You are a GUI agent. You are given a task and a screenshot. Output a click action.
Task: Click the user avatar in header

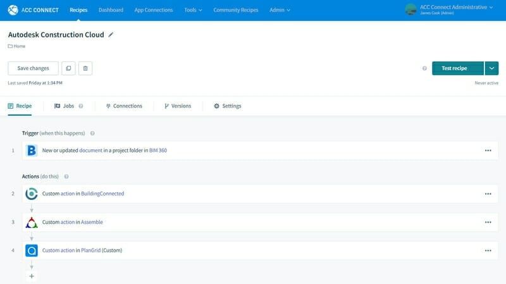pyautogui.click(x=410, y=9)
